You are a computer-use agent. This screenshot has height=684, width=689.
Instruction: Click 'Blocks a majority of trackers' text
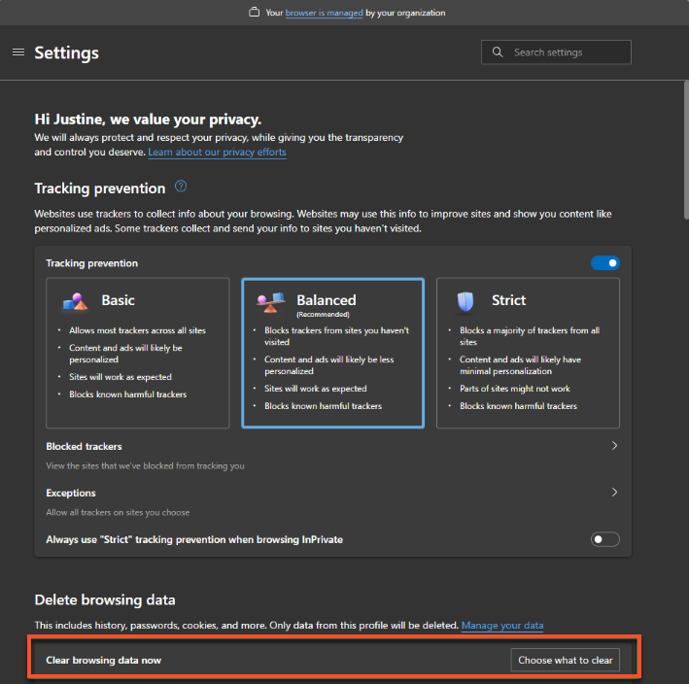[530, 336]
